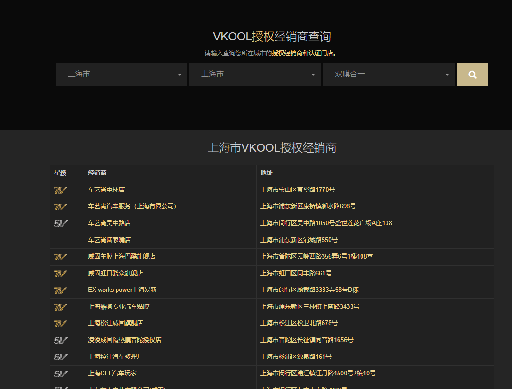512x389 pixels.
Task: Open the second 上海市 city dropdown
Action: [x=255, y=75]
